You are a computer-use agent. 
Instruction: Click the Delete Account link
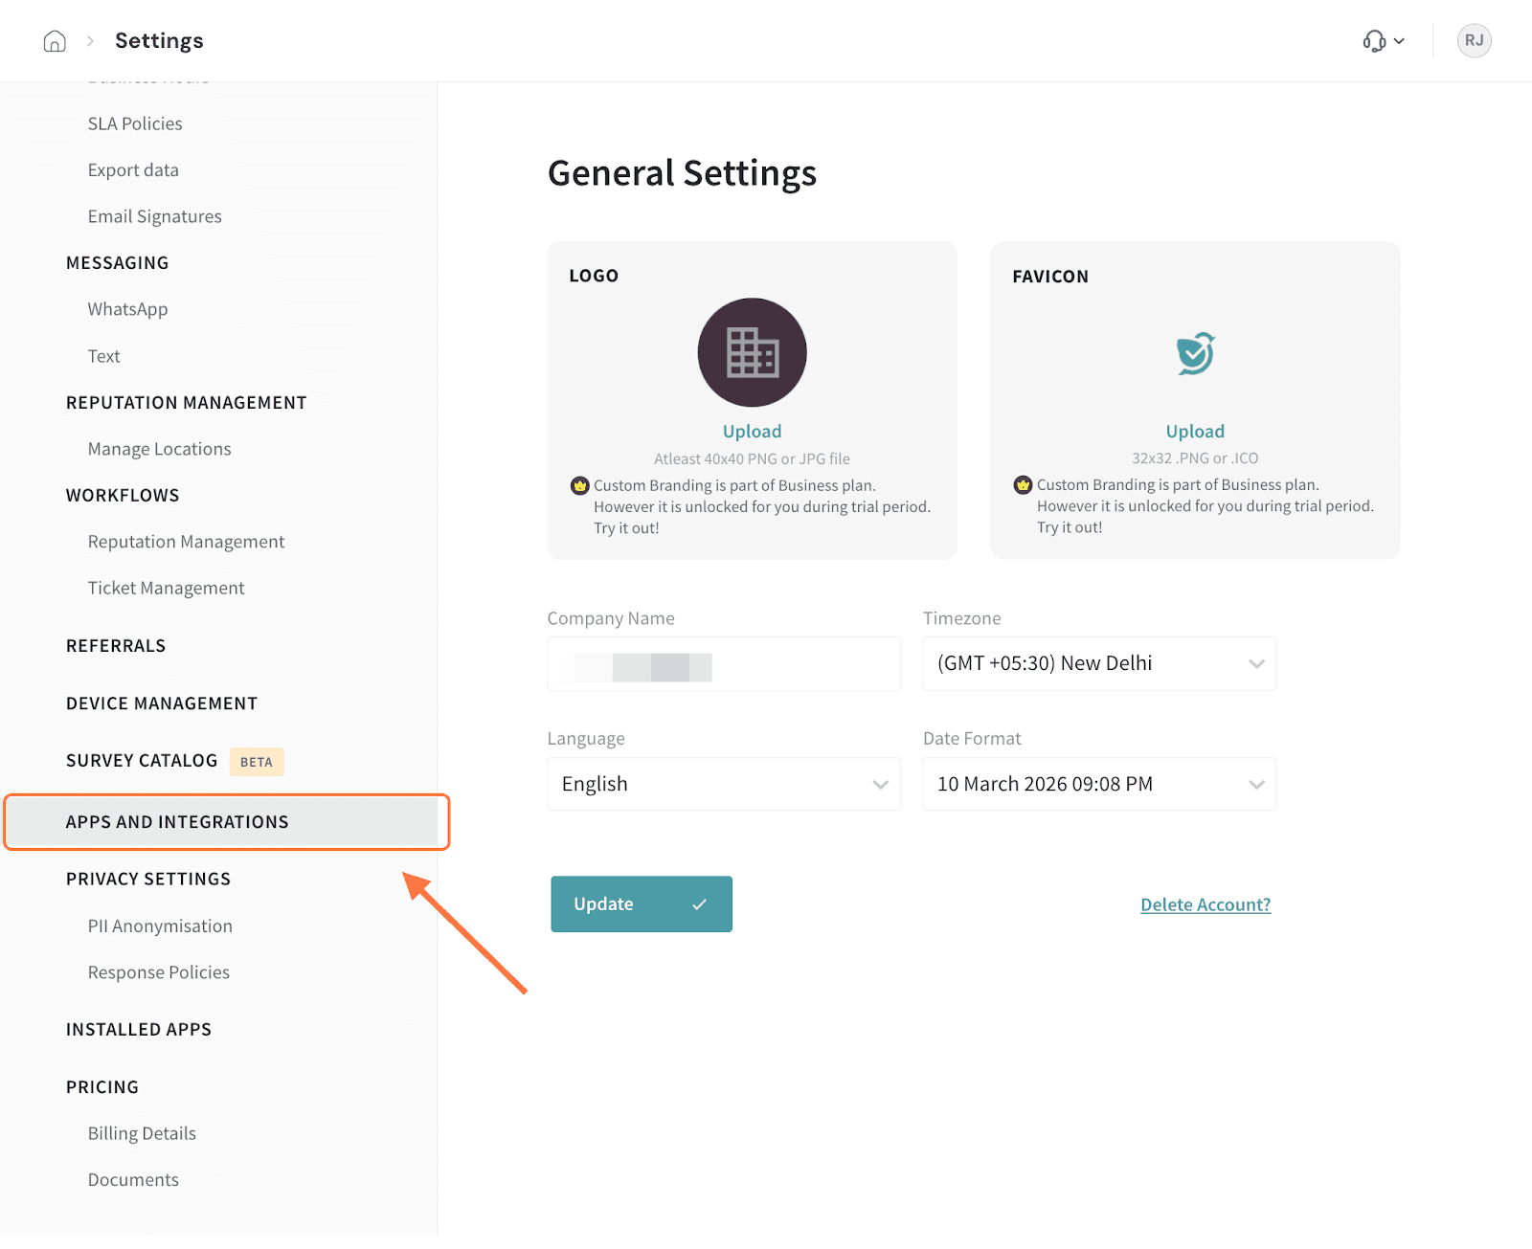pos(1205,904)
